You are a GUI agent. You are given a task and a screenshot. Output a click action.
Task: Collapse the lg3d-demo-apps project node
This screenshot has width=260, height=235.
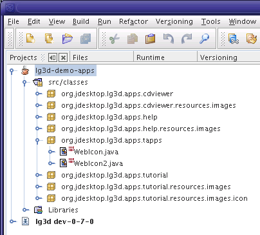click(12, 71)
